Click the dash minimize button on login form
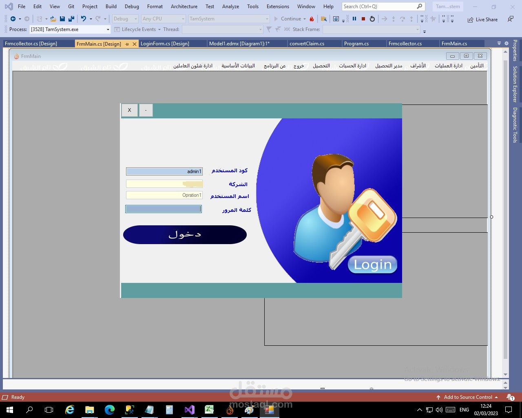522x418 pixels. [146, 110]
